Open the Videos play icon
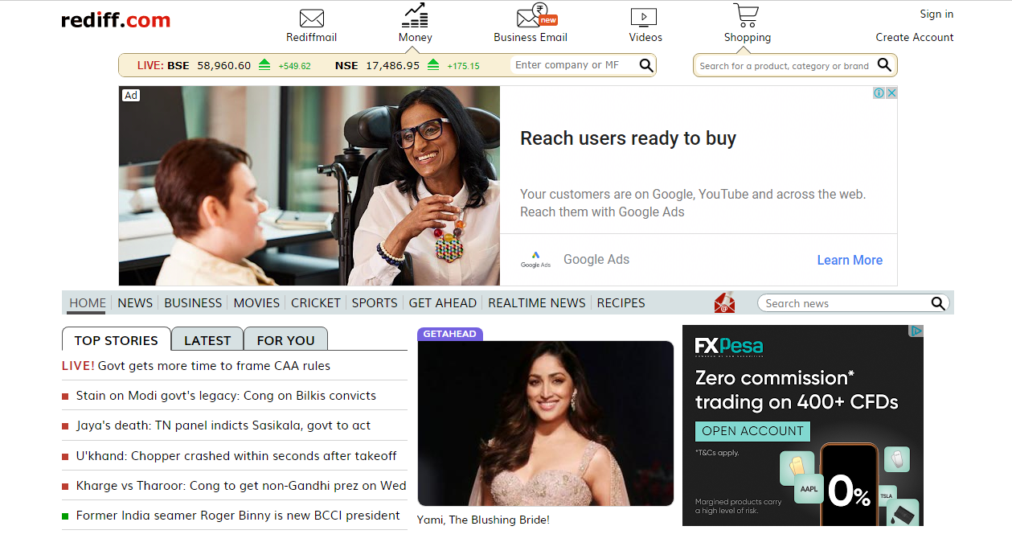 point(644,17)
